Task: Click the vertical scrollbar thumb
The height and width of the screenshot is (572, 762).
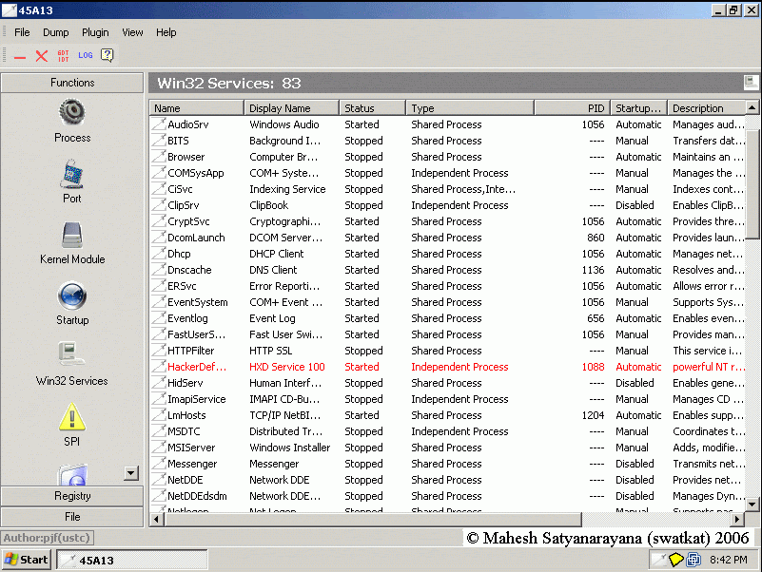Action: point(752,184)
